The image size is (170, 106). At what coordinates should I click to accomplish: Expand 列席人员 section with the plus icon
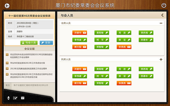click(x=161, y=59)
